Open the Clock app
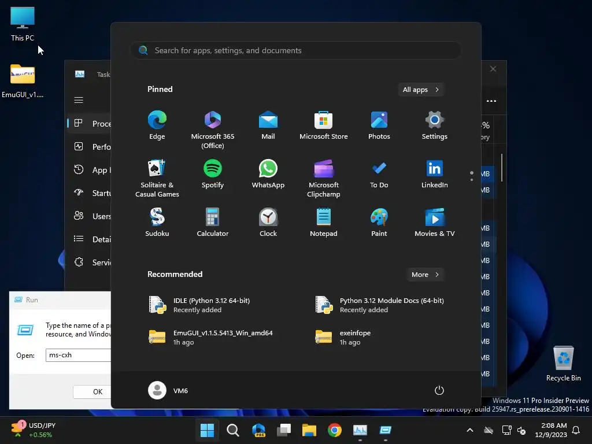 click(268, 223)
